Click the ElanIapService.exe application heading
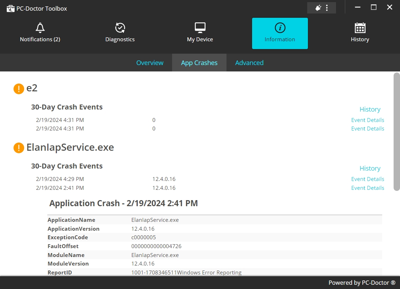This screenshot has height=289, width=400. click(70, 148)
